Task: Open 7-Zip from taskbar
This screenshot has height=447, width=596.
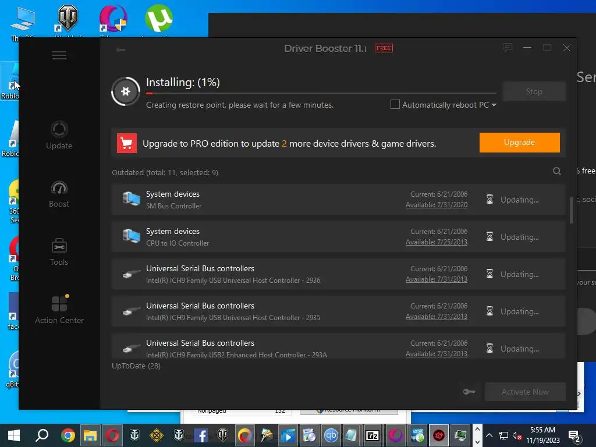Action: (x=372, y=435)
